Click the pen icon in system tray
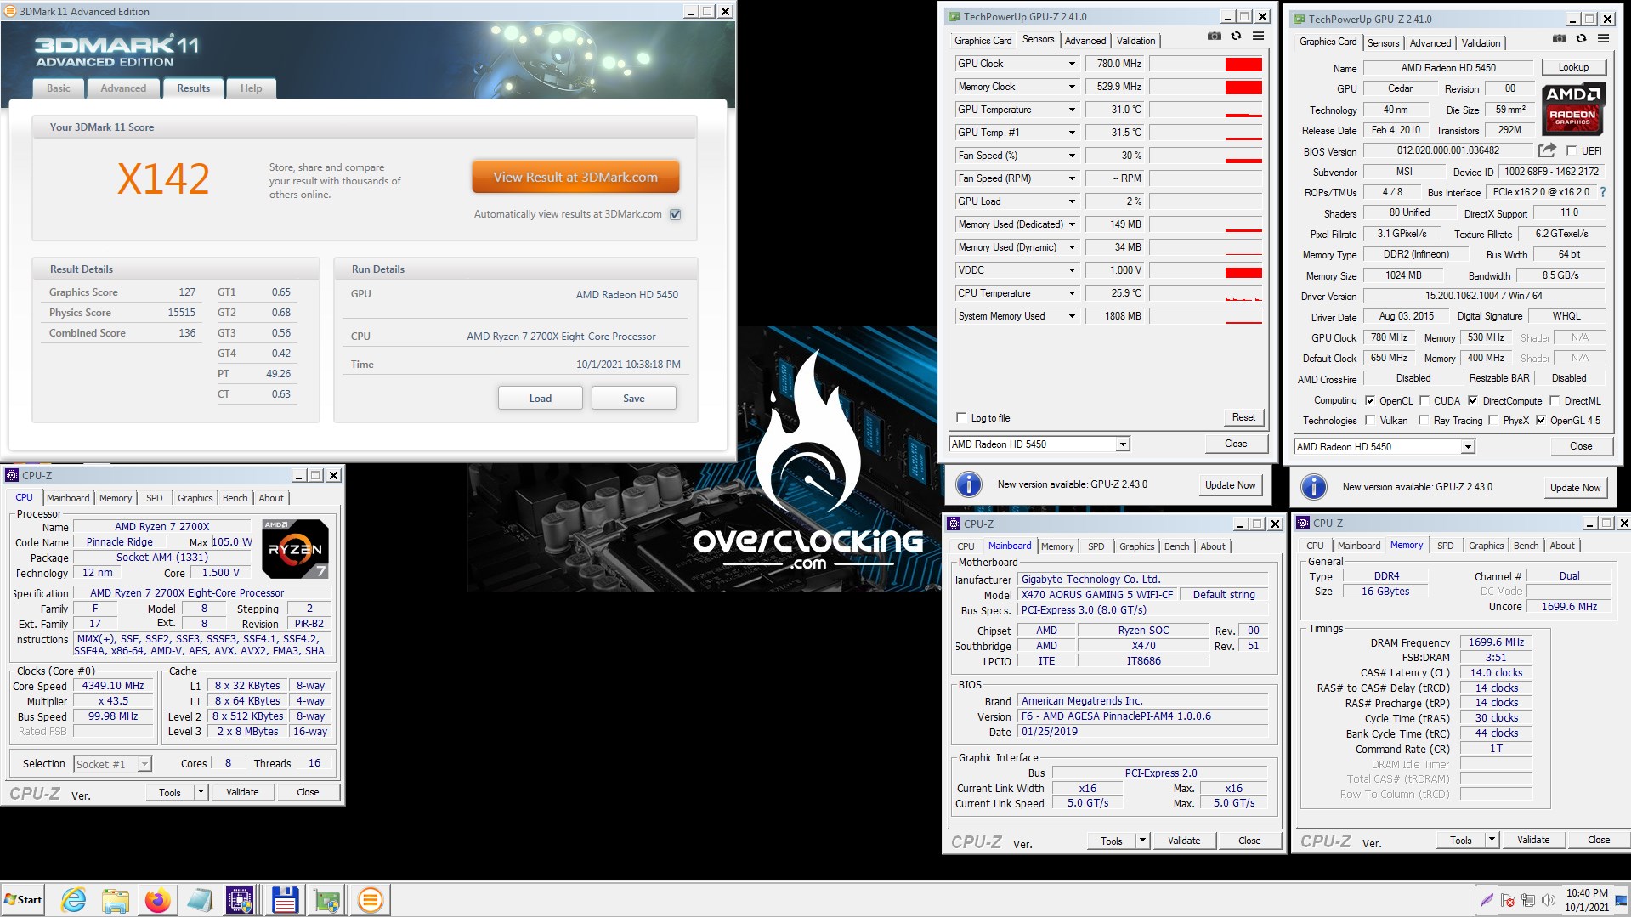Screen dimensions: 1631x917 1487,900
